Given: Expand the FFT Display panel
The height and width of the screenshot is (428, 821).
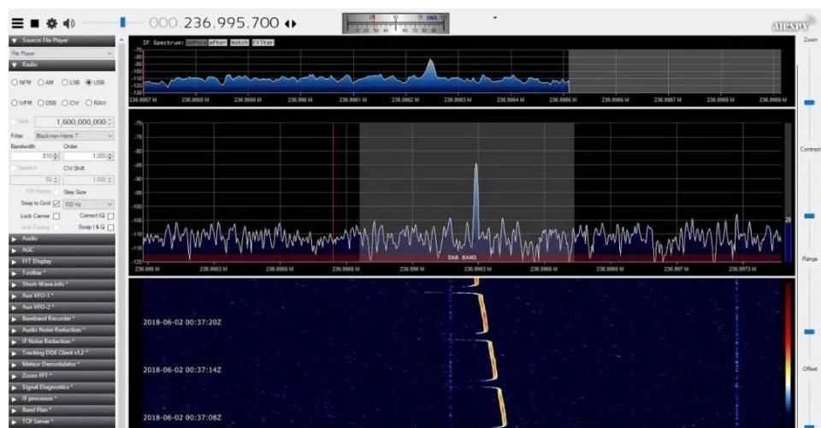Looking at the screenshot, I should [x=62, y=261].
